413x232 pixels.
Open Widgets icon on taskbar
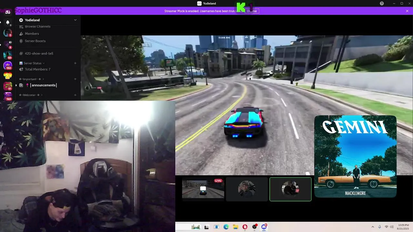tap(217, 227)
